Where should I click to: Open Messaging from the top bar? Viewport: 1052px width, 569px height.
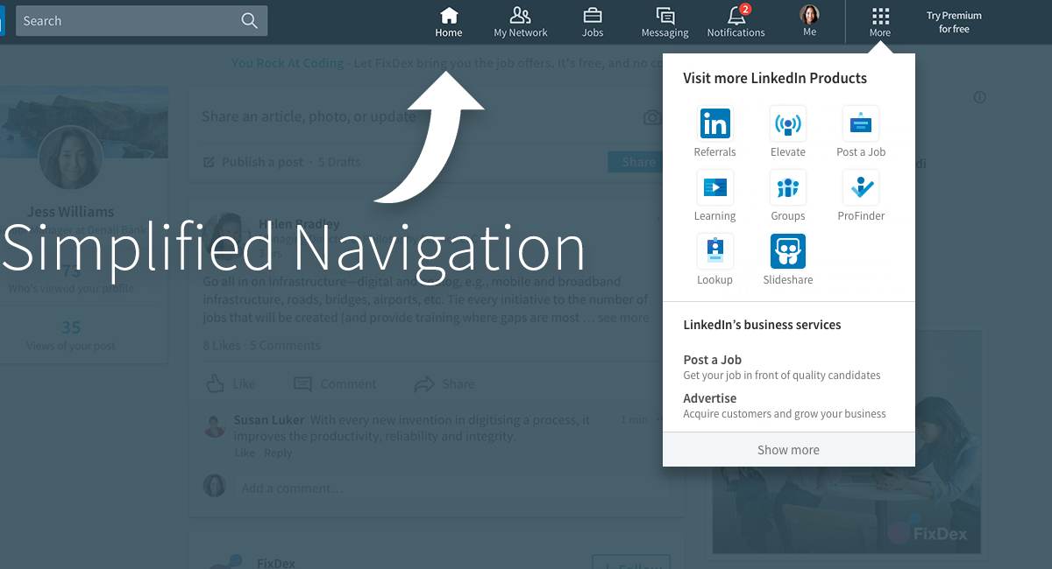pyautogui.click(x=665, y=23)
